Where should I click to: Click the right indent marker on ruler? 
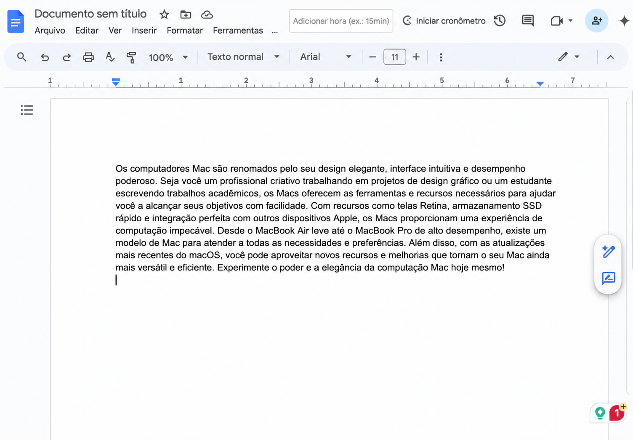pyautogui.click(x=540, y=84)
